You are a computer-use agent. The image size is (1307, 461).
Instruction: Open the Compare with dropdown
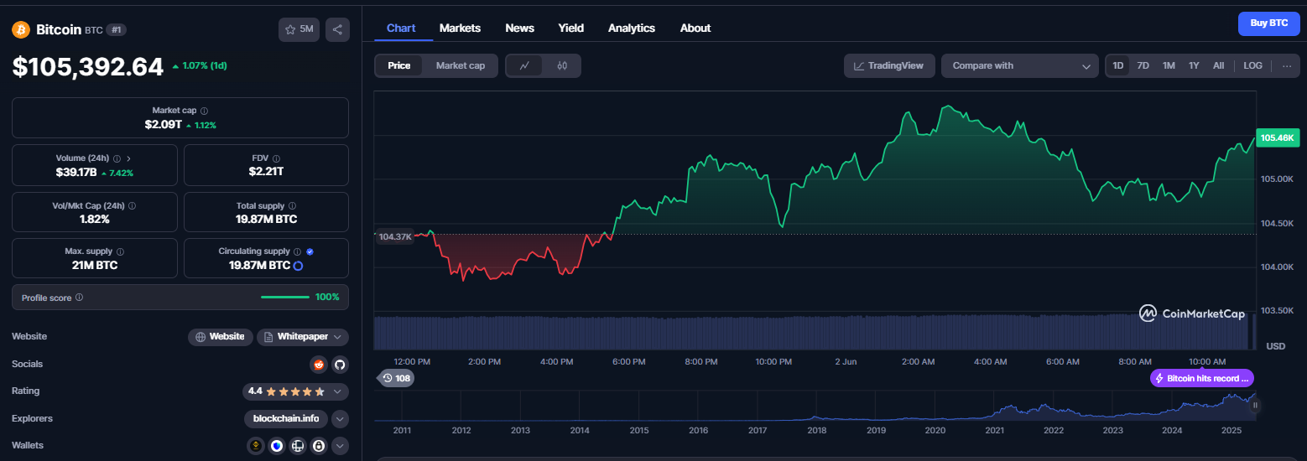(1020, 65)
